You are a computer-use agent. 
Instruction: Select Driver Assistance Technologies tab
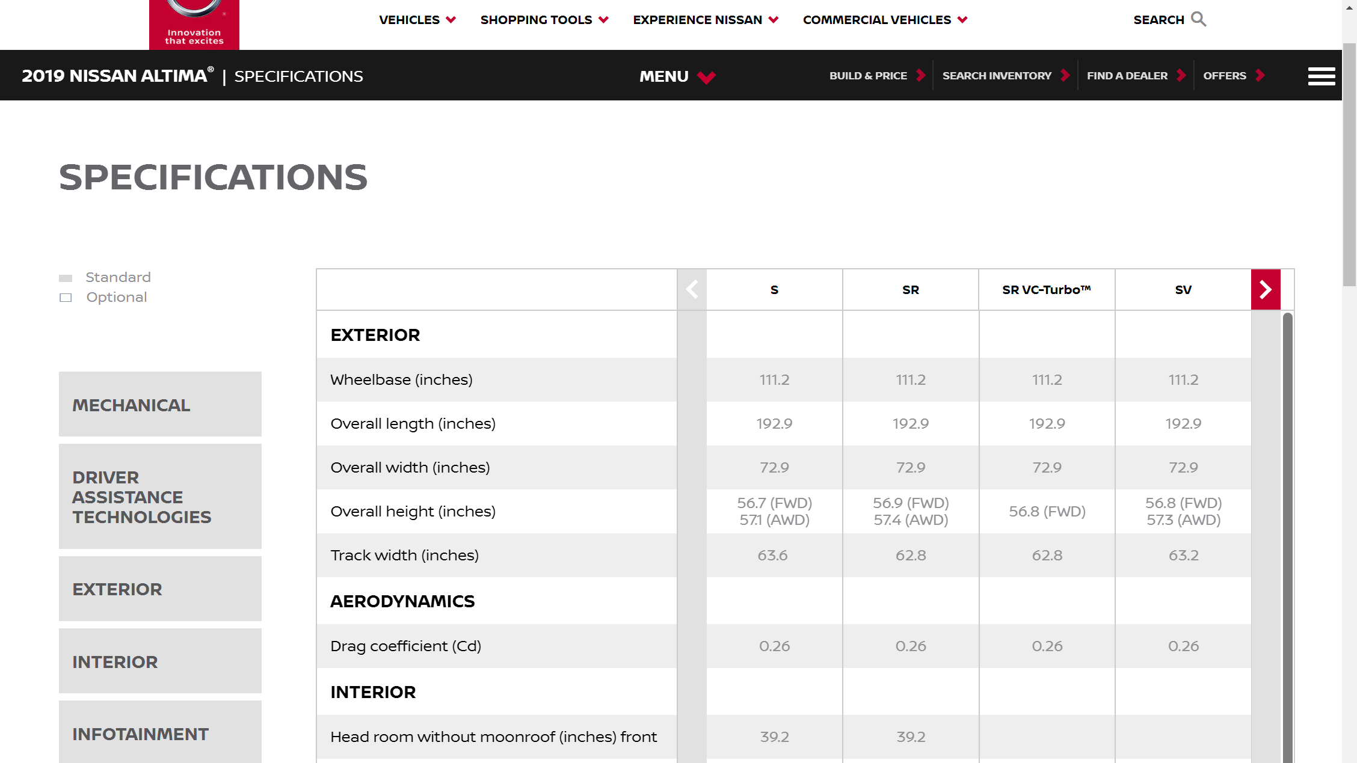160,497
